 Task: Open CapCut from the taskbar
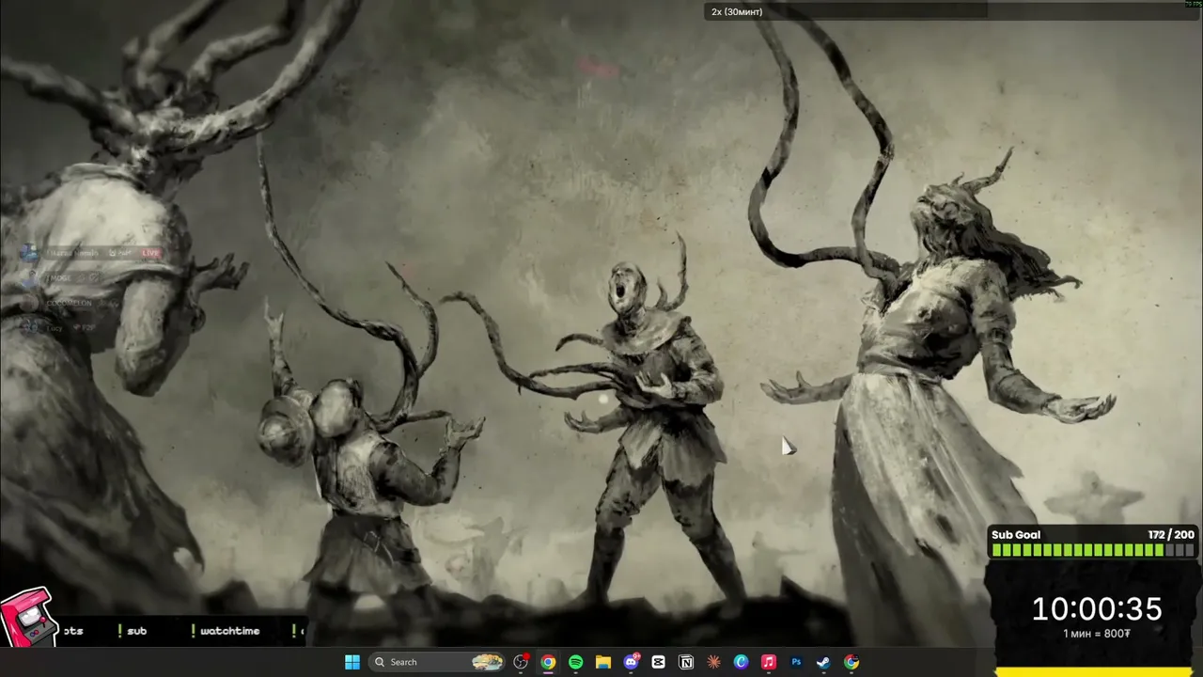click(x=658, y=662)
